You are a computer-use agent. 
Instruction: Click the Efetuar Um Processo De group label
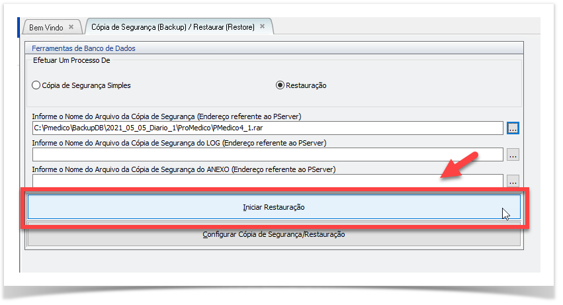[x=71, y=60]
